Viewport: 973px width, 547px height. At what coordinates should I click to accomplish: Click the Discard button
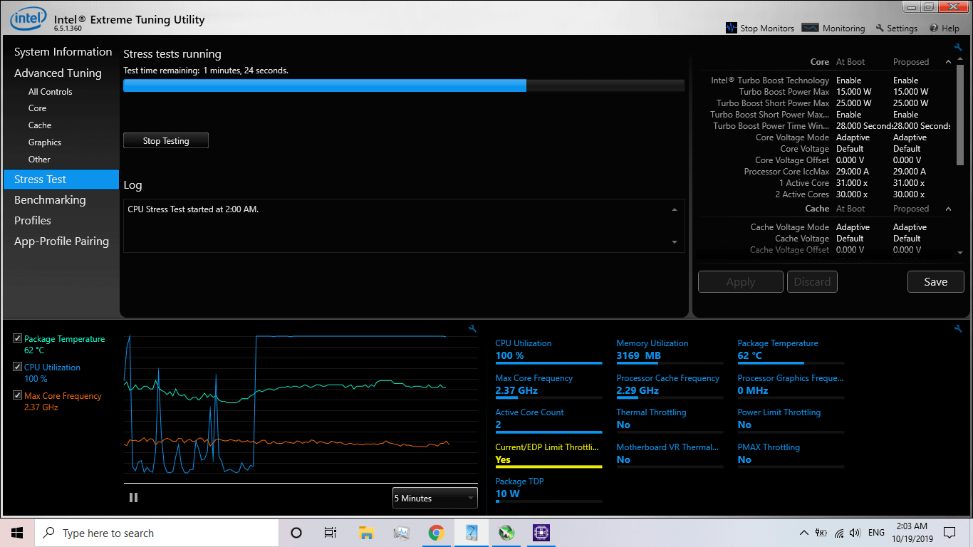point(812,282)
